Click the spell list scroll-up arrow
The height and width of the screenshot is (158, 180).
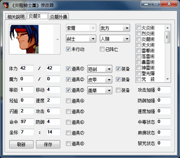click(168, 28)
